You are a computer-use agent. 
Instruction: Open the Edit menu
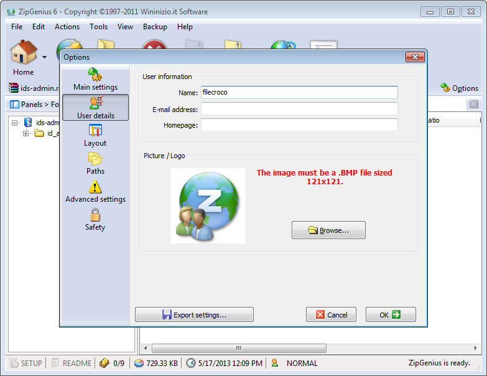coord(39,27)
